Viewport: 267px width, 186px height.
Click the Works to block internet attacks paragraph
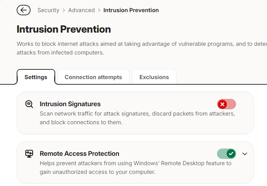pos(142,48)
